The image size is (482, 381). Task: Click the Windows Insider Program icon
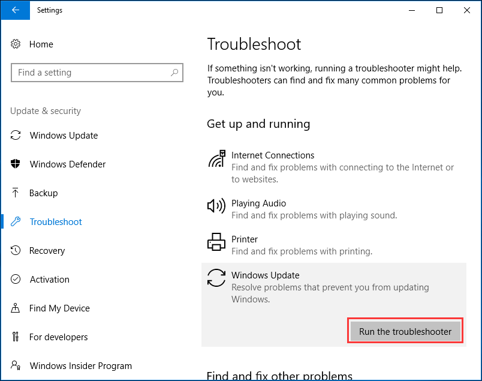click(16, 365)
